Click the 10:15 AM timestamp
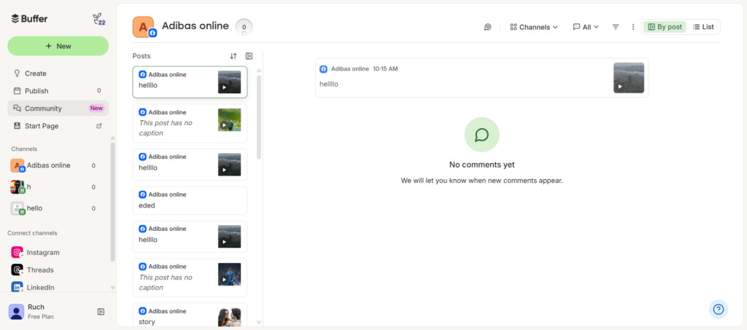 click(385, 69)
